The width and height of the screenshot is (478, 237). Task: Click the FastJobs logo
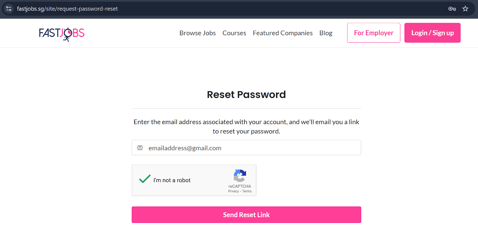point(62,34)
